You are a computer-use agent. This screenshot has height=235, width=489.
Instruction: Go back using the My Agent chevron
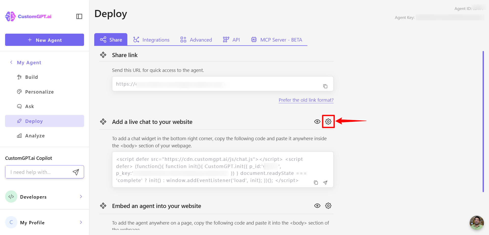point(11,62)
